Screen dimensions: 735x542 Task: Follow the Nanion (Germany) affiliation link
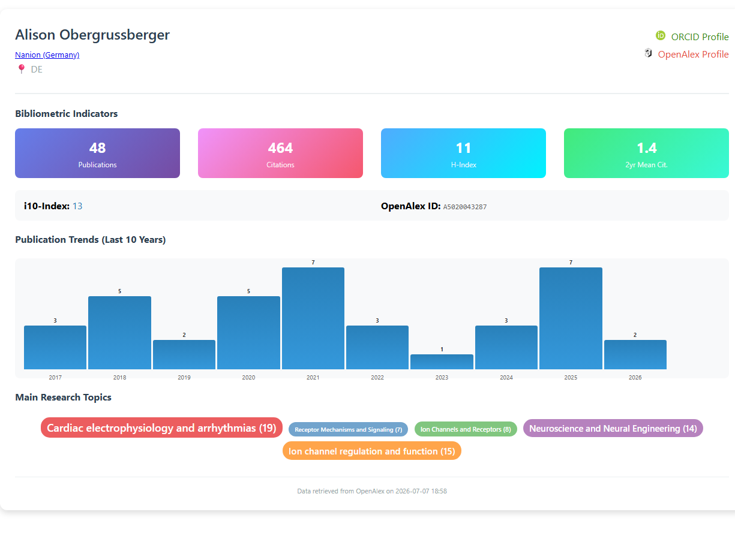(47, 55)
